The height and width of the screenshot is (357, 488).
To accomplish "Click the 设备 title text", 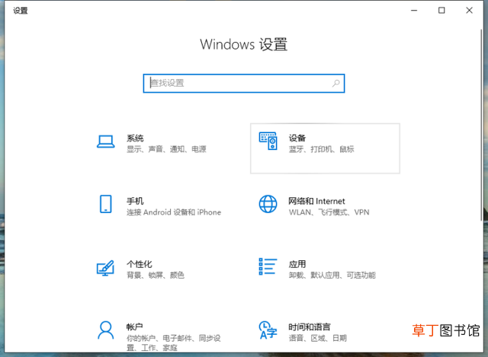I will coord(297,138).
